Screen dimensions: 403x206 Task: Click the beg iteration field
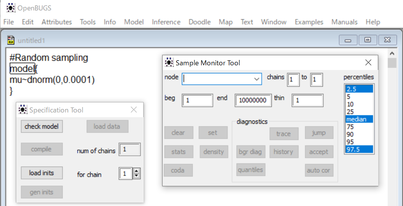[x=198, y=100]
